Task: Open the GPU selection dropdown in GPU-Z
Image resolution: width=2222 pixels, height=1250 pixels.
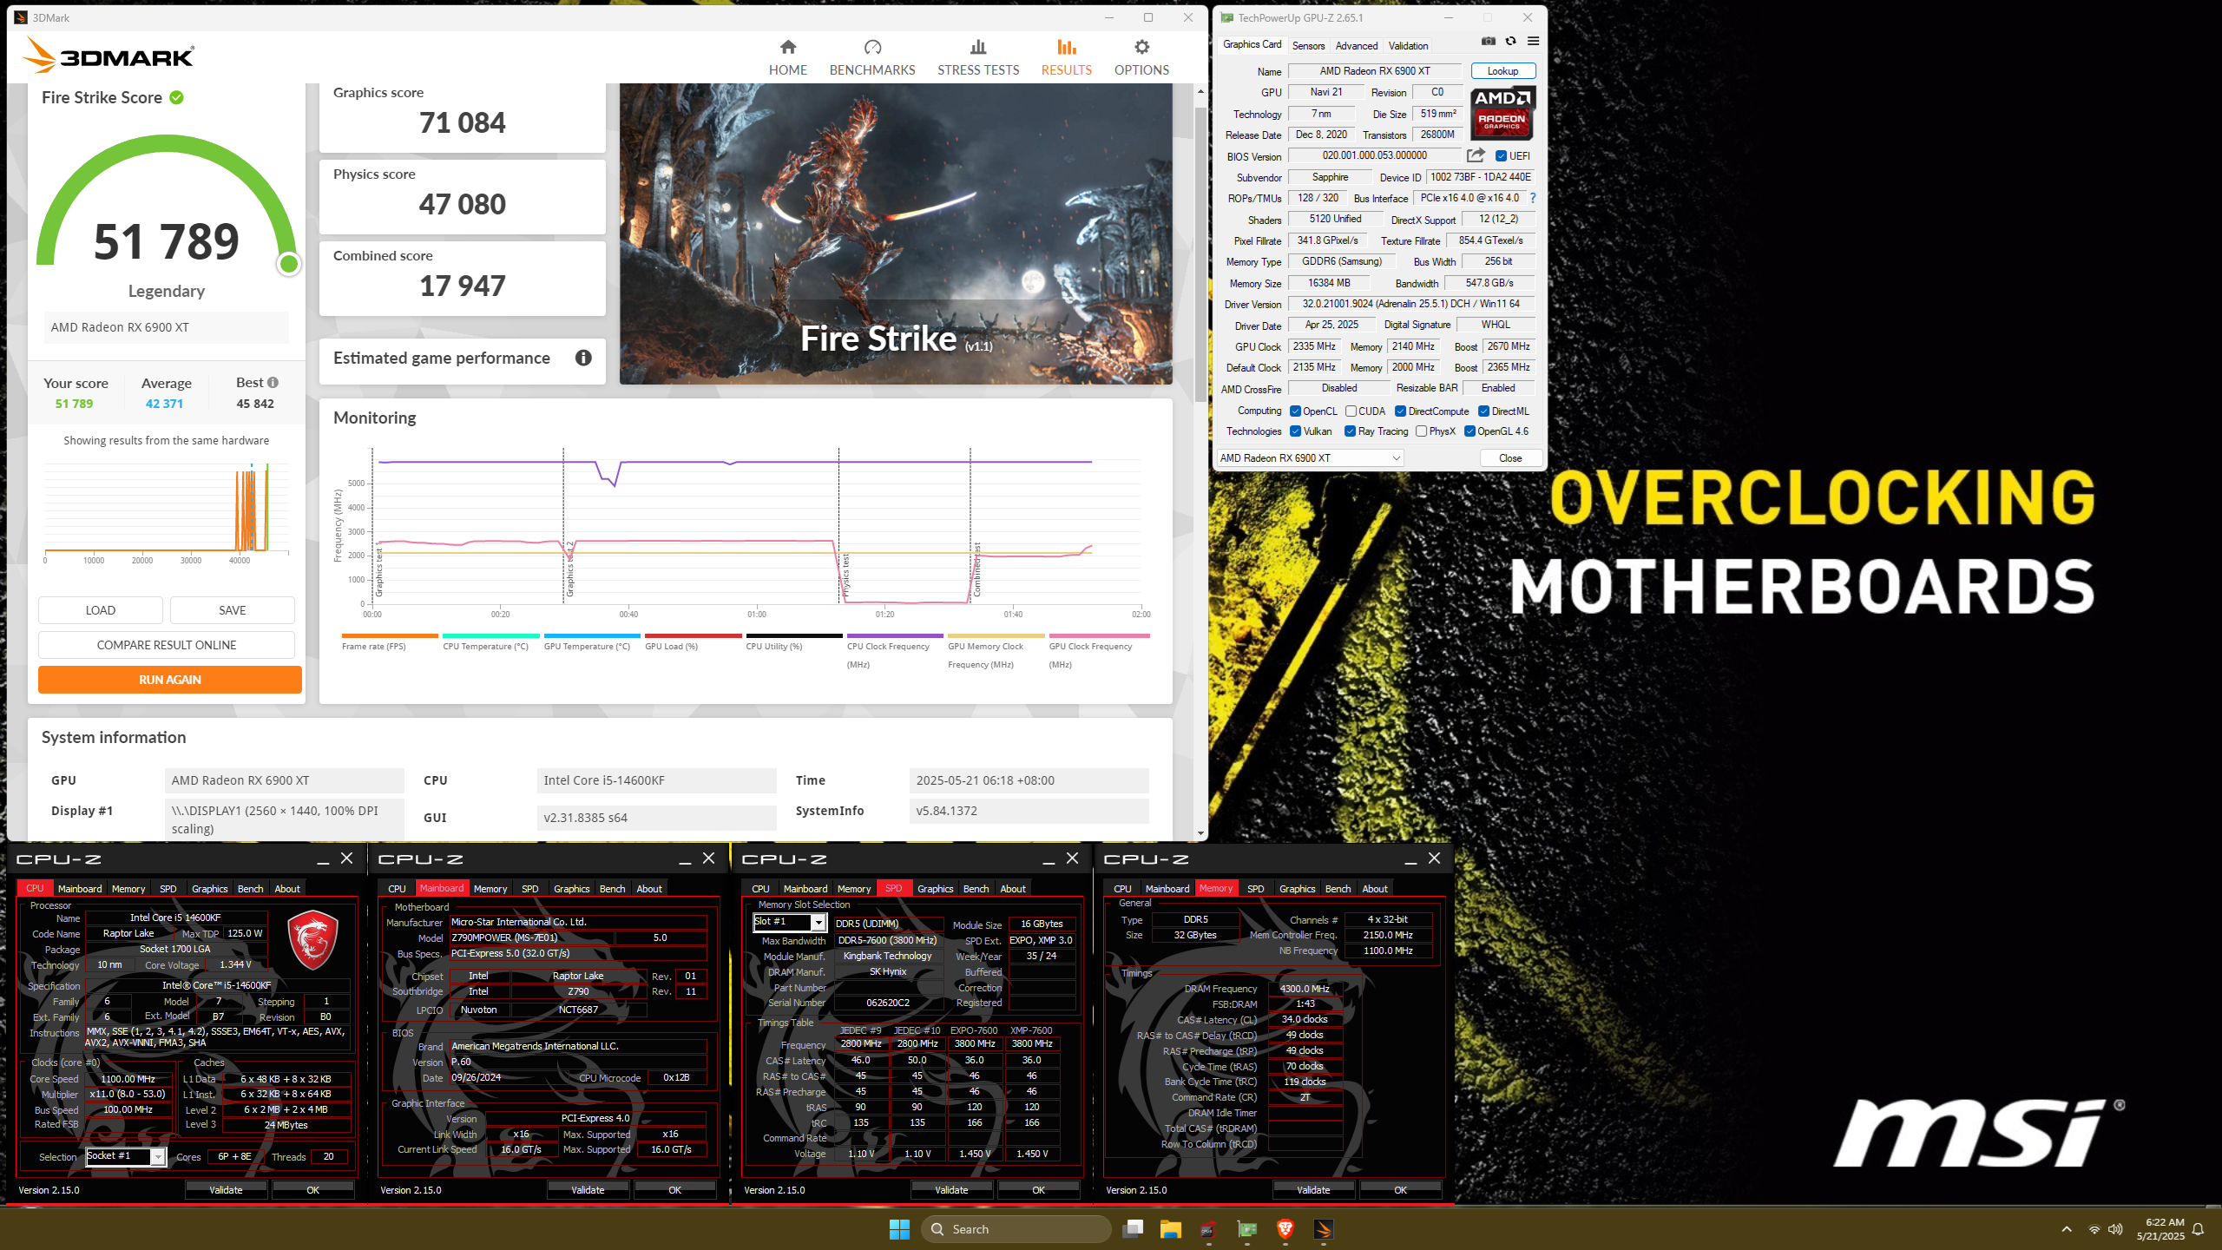Action: pyautogui.click(x=1310, y=458)
